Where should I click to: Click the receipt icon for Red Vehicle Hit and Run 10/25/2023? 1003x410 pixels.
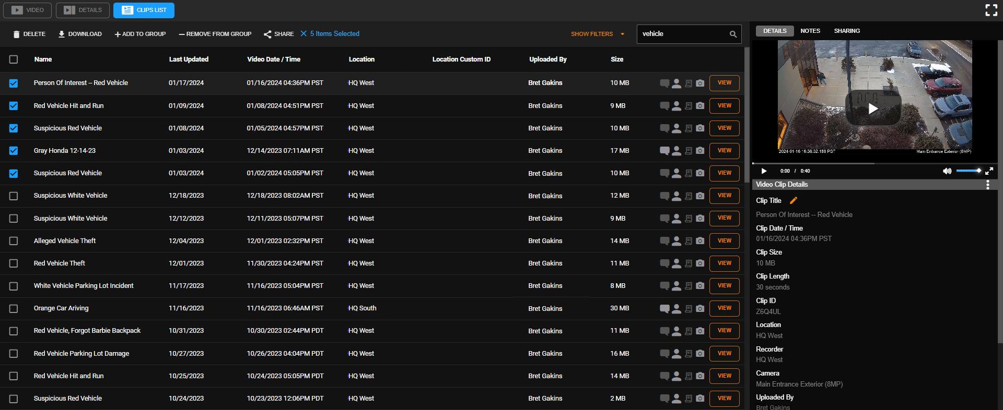point(689,376)
